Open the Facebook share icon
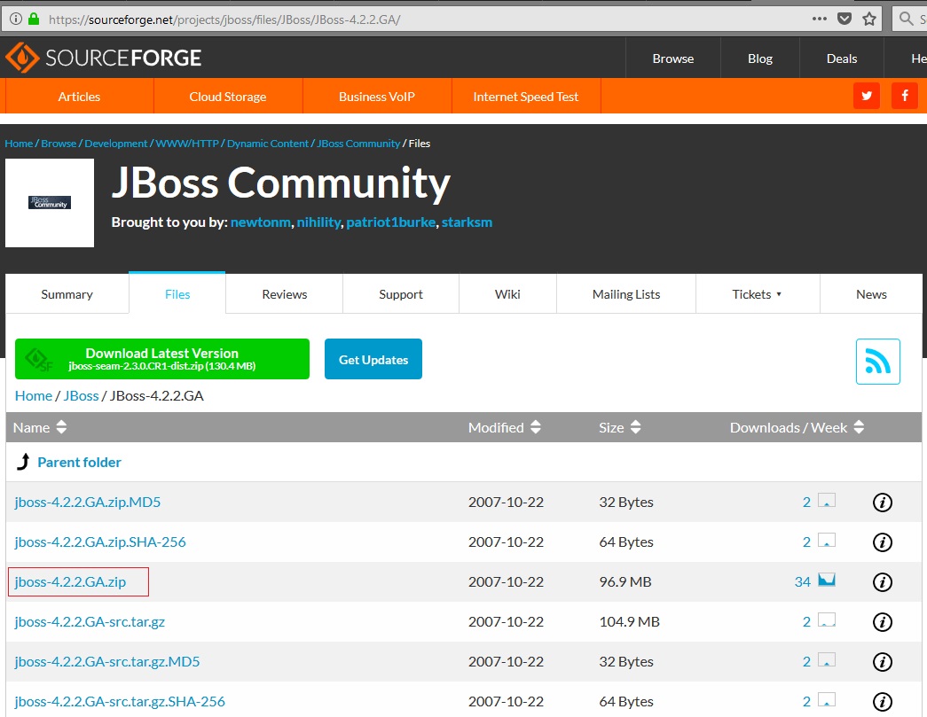This screenshot has width=927, height=717. pos(905,96)
